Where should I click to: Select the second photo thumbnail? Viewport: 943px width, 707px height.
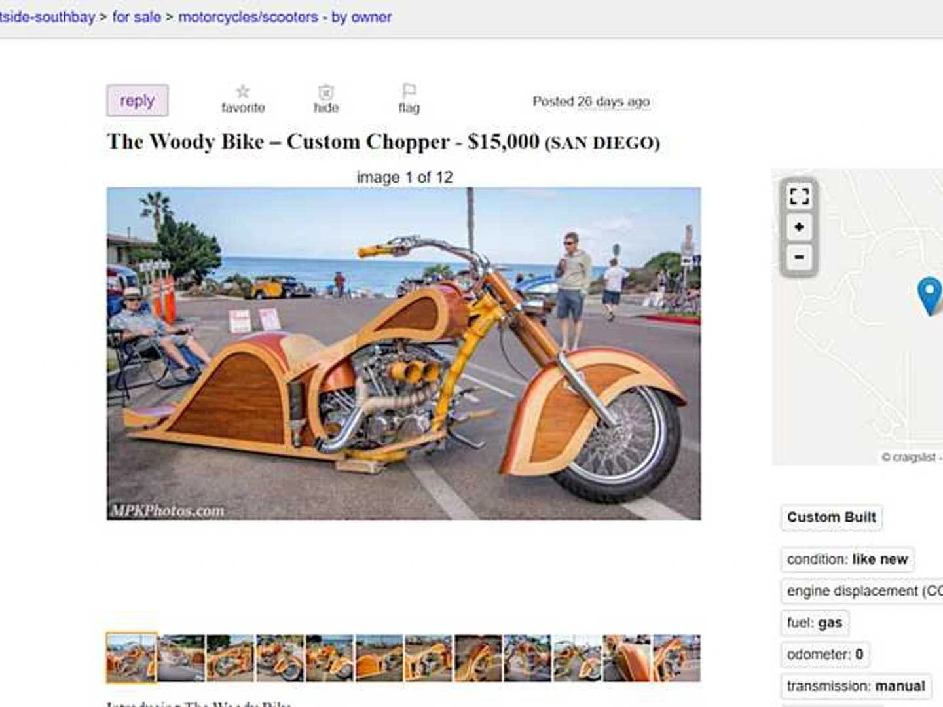181,658
